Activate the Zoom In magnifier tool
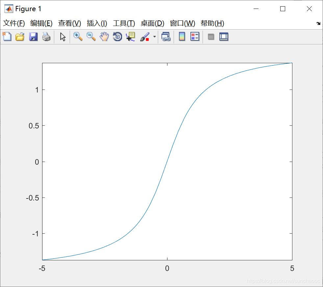 (78, 37)
